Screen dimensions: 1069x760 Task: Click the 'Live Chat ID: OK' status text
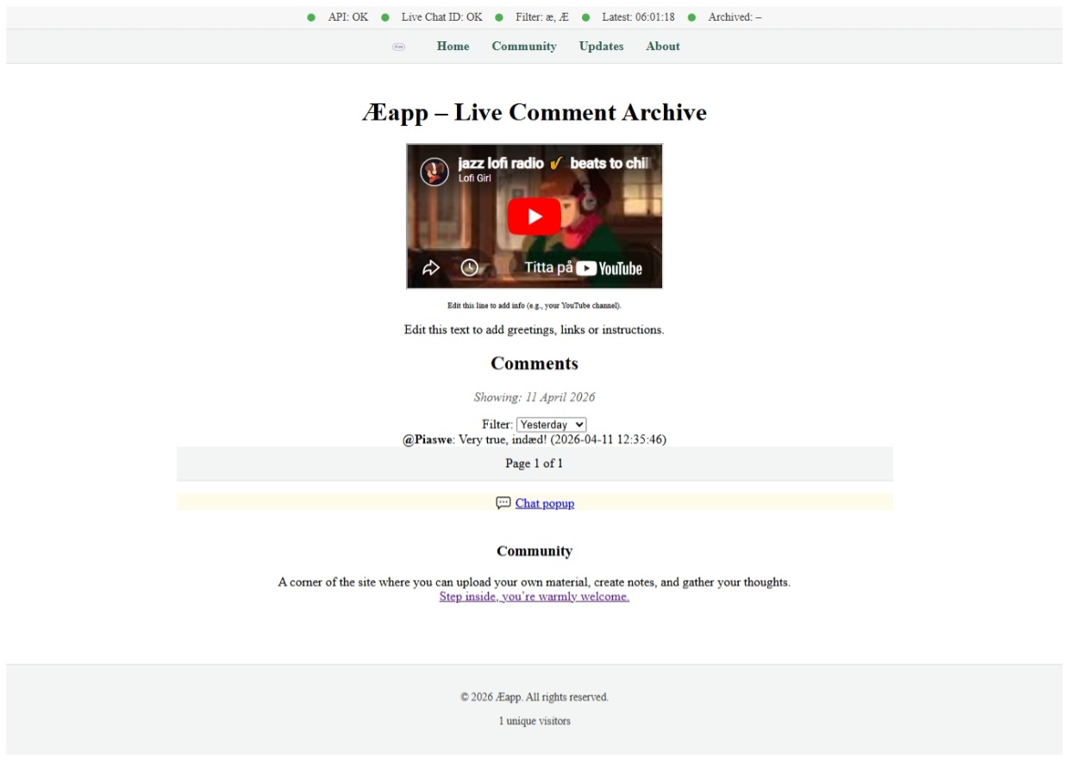(x=442, y=17)
